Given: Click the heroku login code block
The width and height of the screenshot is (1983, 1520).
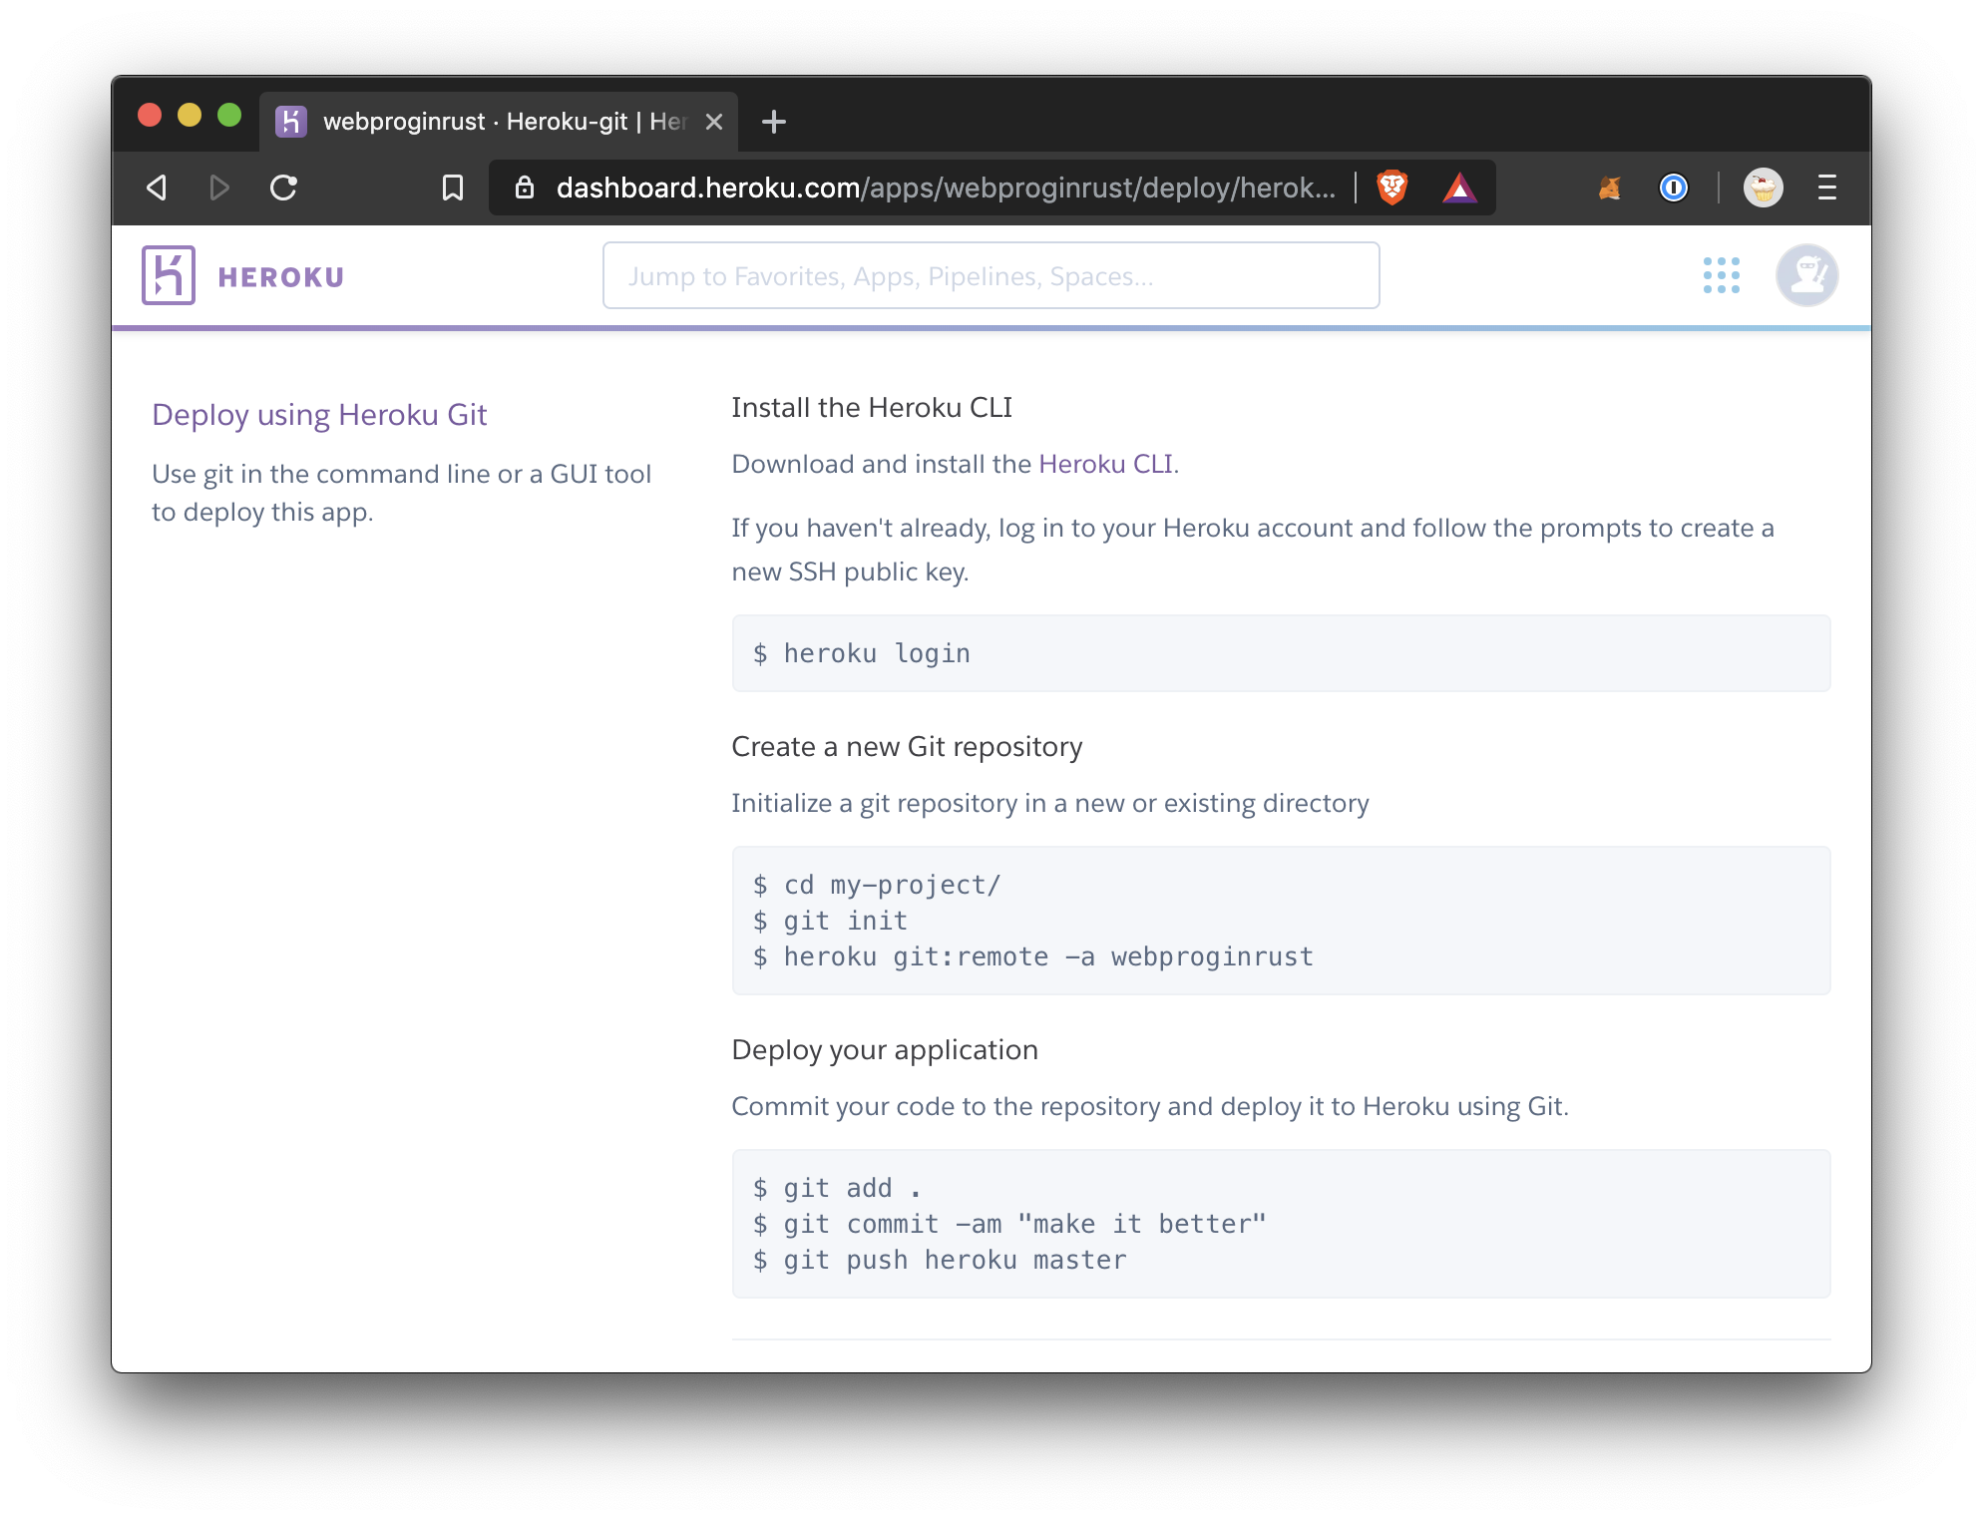Looking at the screenshot, I should click(1280, 653).
